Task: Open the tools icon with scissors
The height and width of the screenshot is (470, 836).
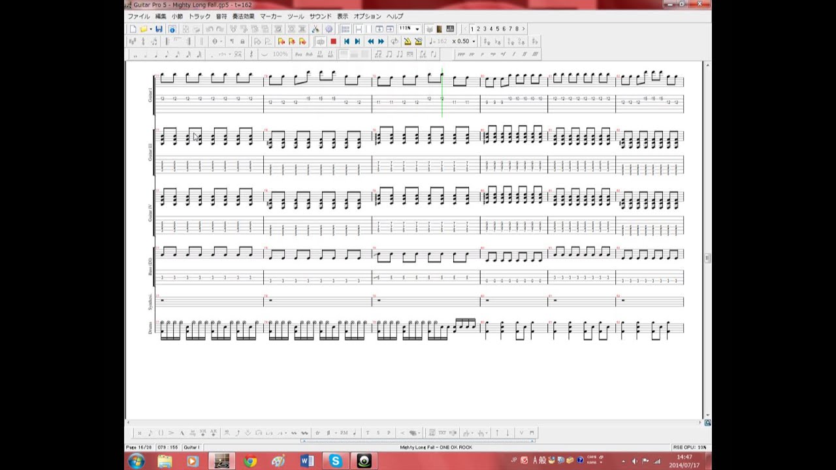Action: coord(315,29)
